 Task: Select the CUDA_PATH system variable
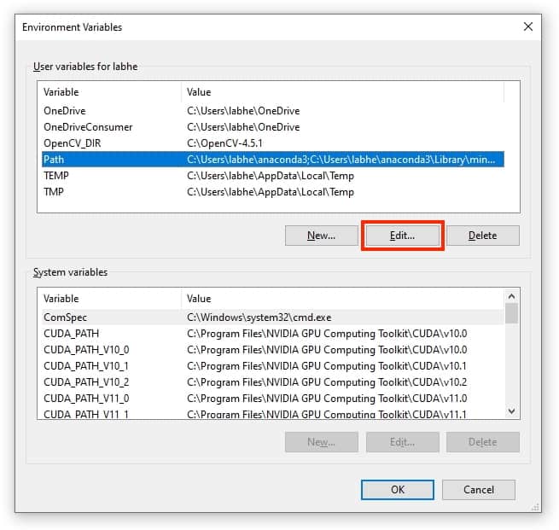coord(273,334)
